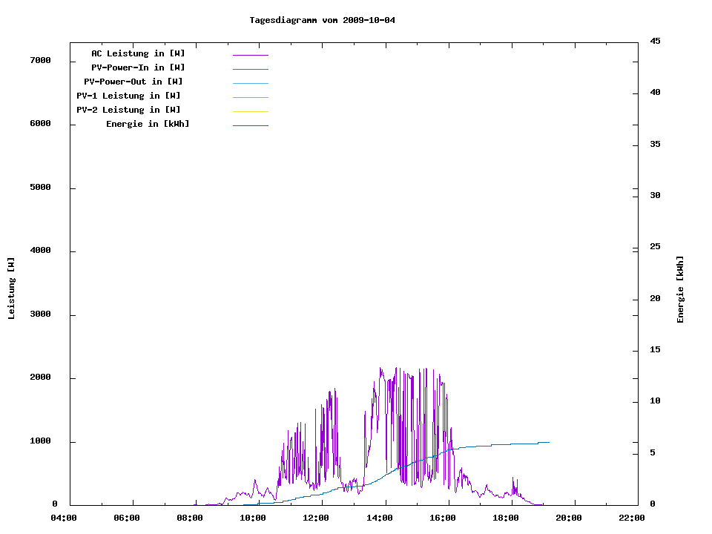This screenshot has width=712, height=534.
Task: Click the 'Energie [kWh]' right axis title
Action: [680, 289]
